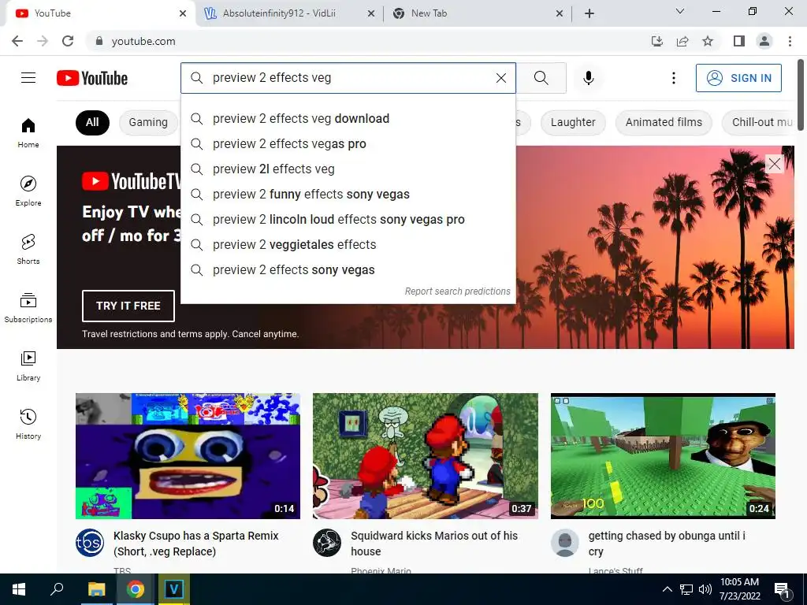Close the VidLii browser tab

[371, 14]
